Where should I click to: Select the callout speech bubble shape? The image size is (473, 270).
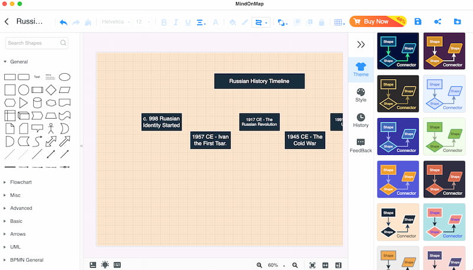coord(37,128)
